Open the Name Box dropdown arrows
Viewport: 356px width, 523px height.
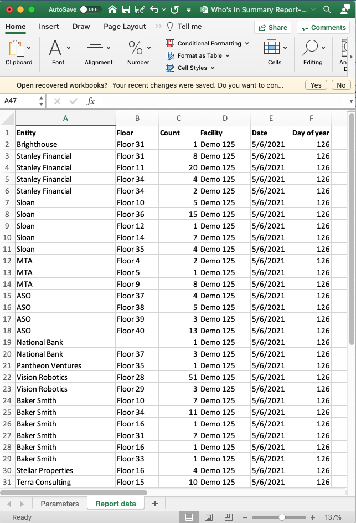point(41,101)
